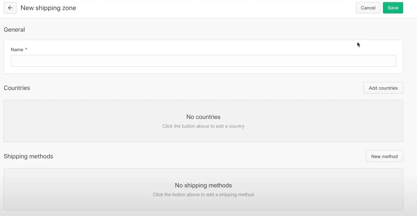
Task: Click 'Click the button above to add a shipping method' hint
Action: pyautogui.click(x=203, y=194)
